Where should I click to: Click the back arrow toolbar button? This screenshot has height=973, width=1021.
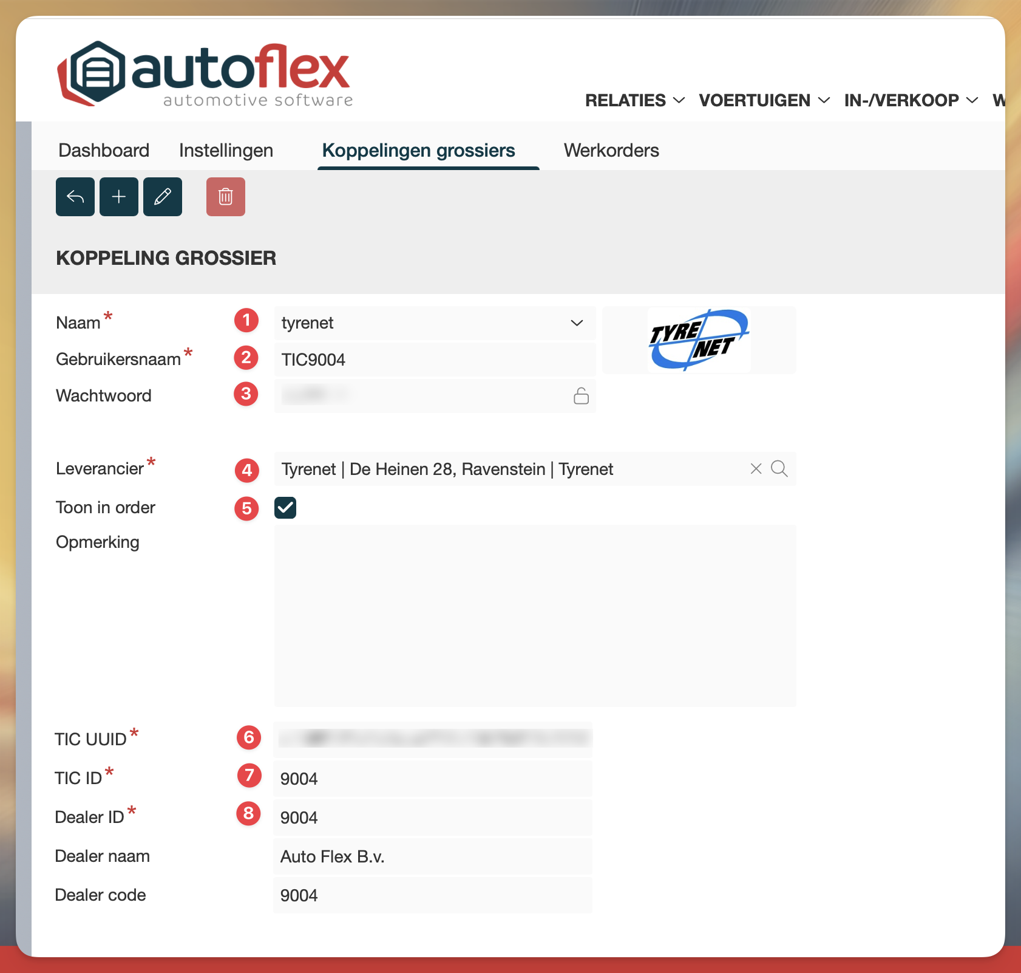click(x=75, y=197)
